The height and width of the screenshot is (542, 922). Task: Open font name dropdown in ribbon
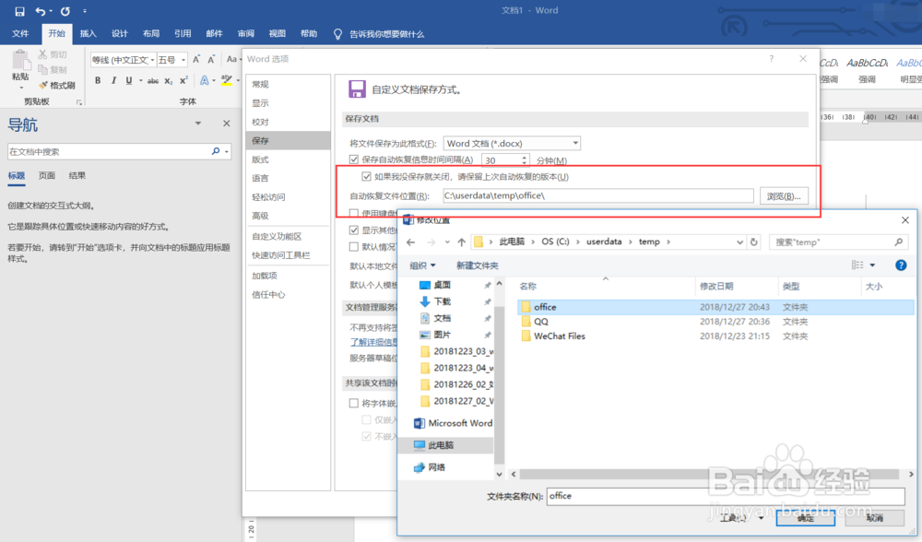(x=152, y=60)
